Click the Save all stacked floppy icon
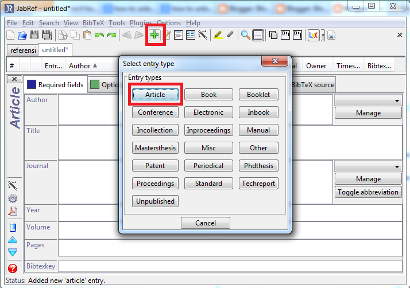 click(47, 35)
